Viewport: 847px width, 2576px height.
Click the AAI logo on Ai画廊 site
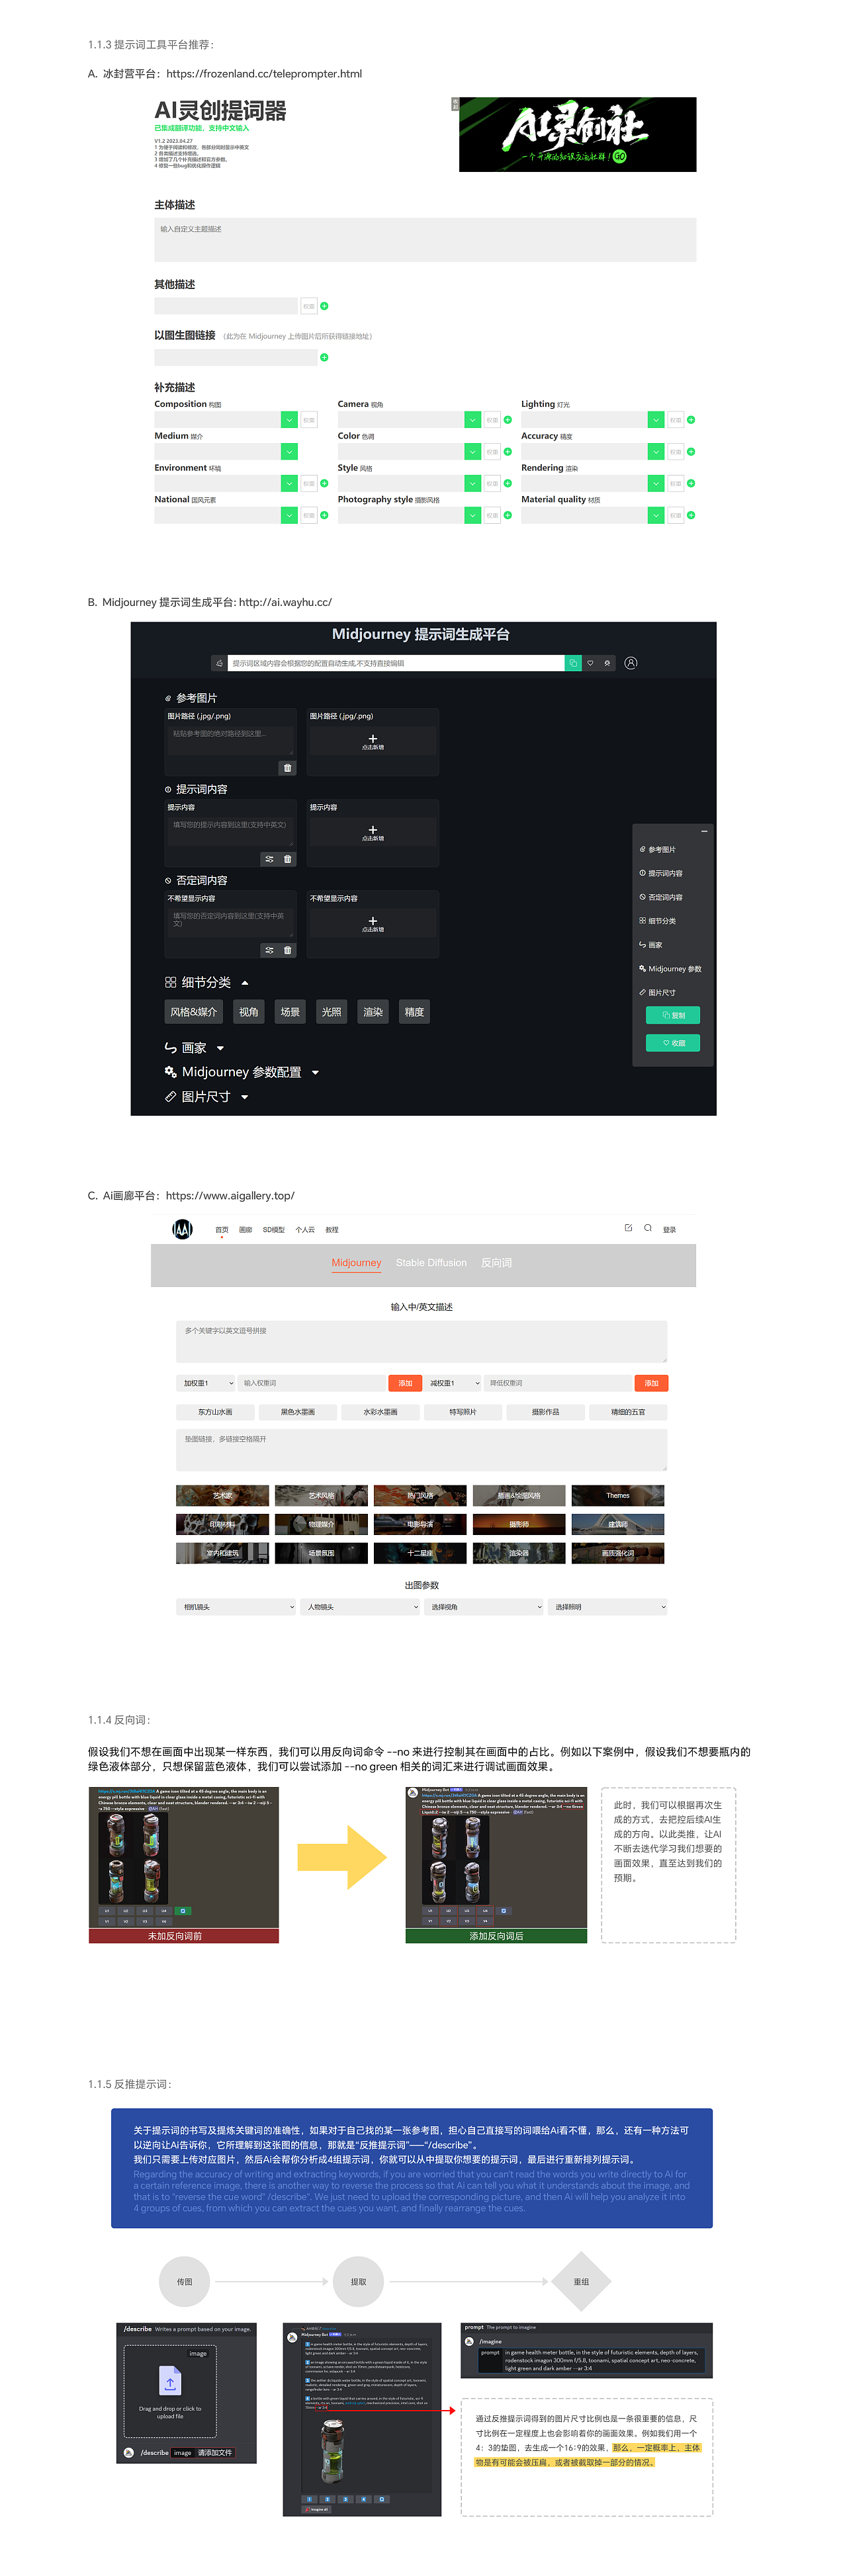(182, 1229)
